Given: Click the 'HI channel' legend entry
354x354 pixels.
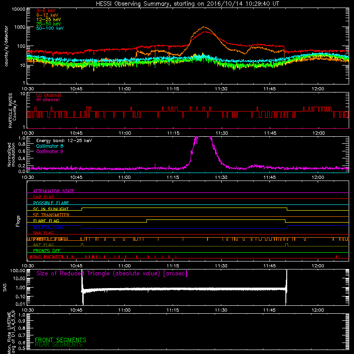Looking at the screenshot, I should (x=48, y=100).
